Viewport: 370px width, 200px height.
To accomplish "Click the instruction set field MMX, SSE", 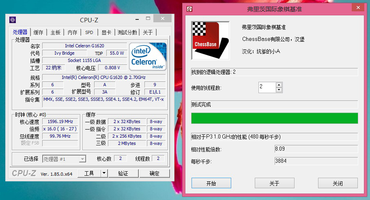I will (x=104, y=102).
